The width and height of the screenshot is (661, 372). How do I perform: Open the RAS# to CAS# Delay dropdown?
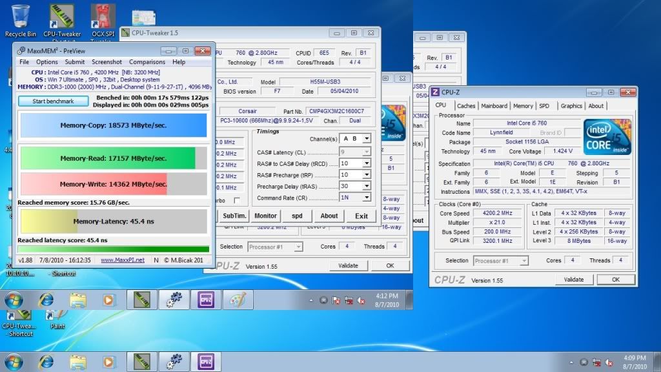(x=367, y=163)
